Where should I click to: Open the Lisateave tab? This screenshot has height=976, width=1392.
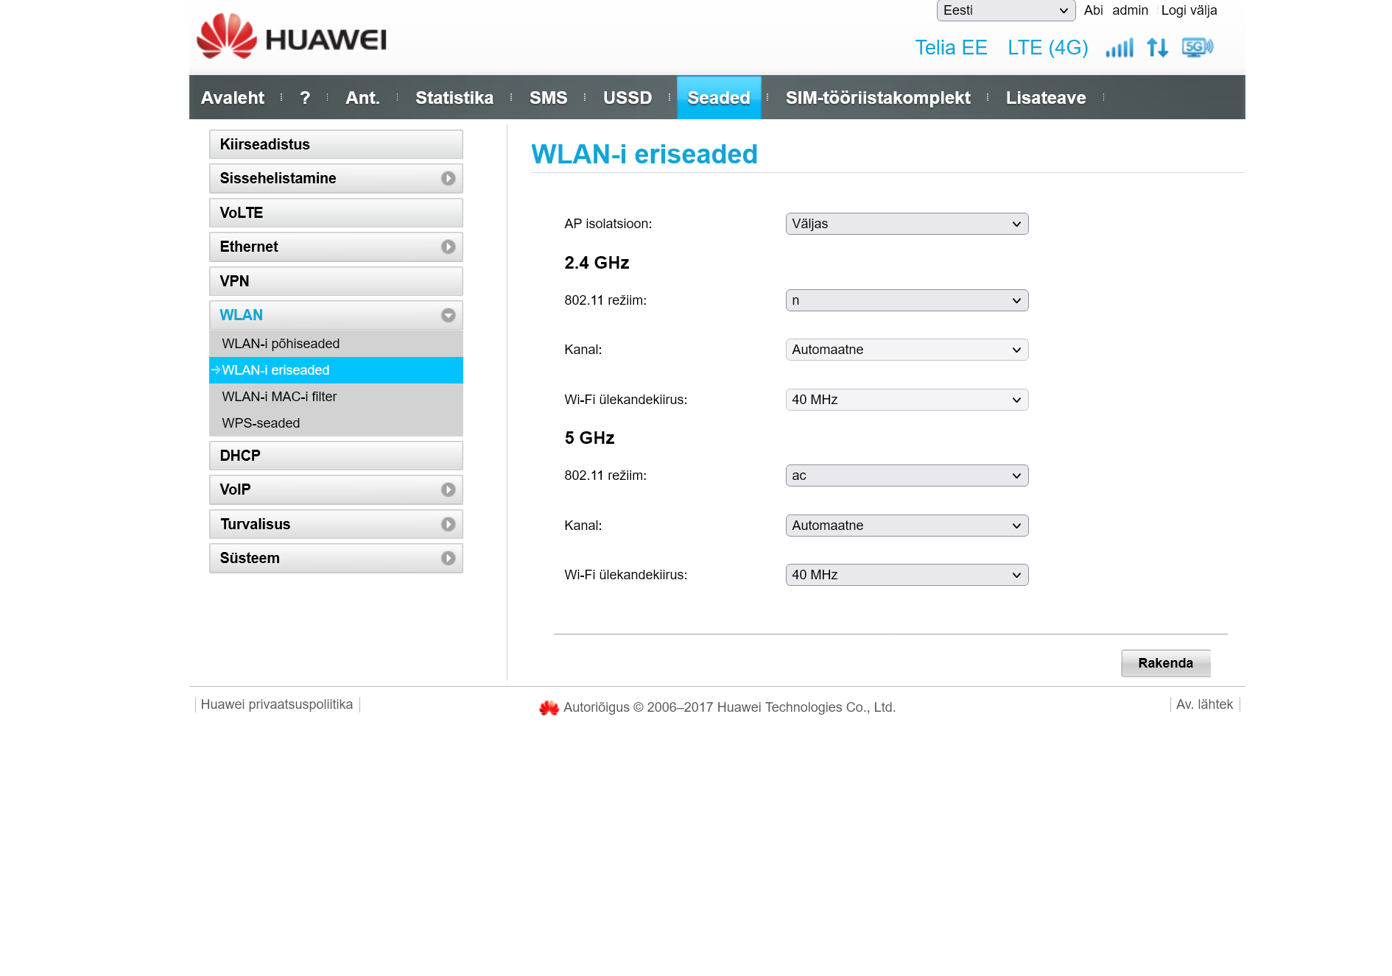point(1046,98)
